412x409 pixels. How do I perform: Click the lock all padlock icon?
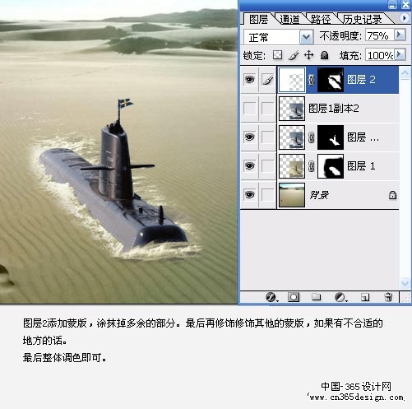(x=325, y=55)
